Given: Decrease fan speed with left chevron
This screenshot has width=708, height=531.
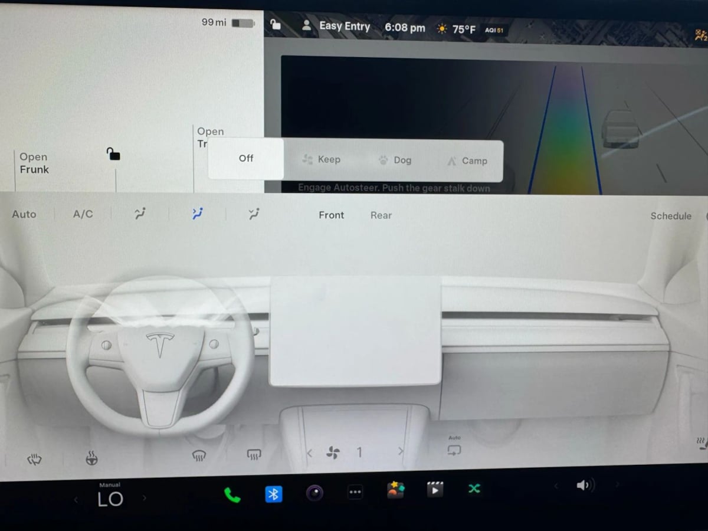Looking at the screenshot, I should pyautogui.click(x=310, y=453).
